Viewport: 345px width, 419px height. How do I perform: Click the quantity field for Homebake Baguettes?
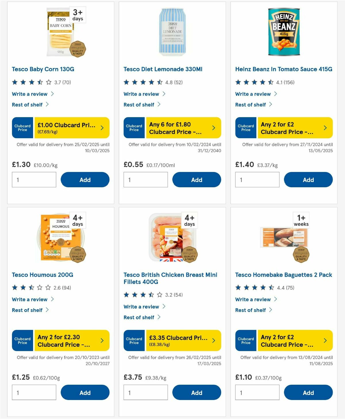click(x=257, y=392)
